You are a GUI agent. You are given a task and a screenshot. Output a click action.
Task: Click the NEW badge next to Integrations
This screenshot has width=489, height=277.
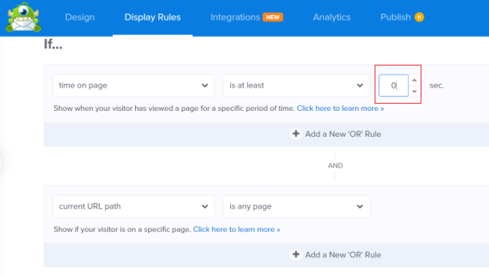tap(273, 17)
